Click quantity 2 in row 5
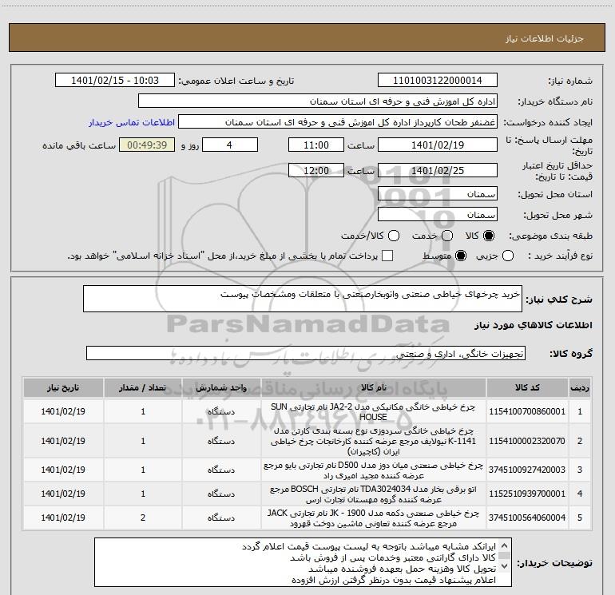Image resolution: width=615 pixels, height=595 pixels. (x=143, y=518)
